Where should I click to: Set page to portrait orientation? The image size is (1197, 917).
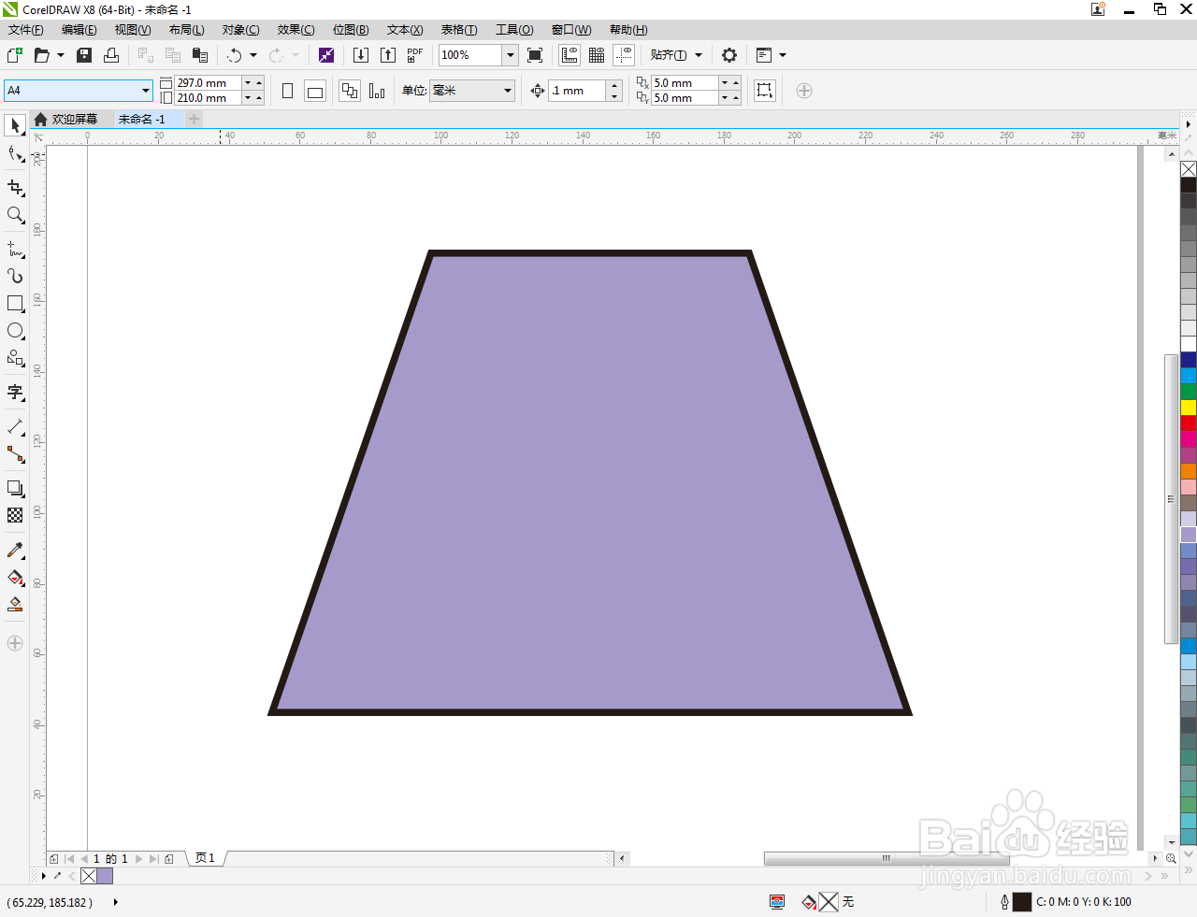288,91
